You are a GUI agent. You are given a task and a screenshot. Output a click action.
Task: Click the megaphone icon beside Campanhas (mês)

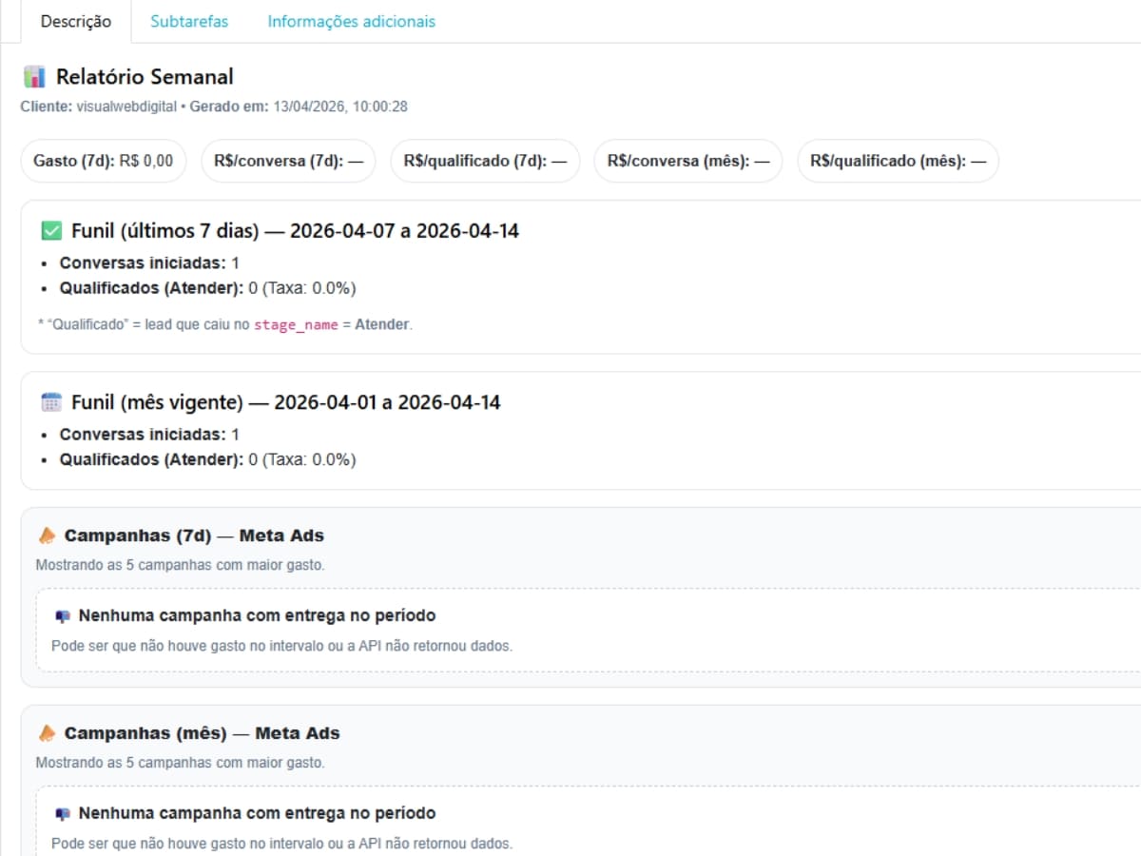point(48,733)
